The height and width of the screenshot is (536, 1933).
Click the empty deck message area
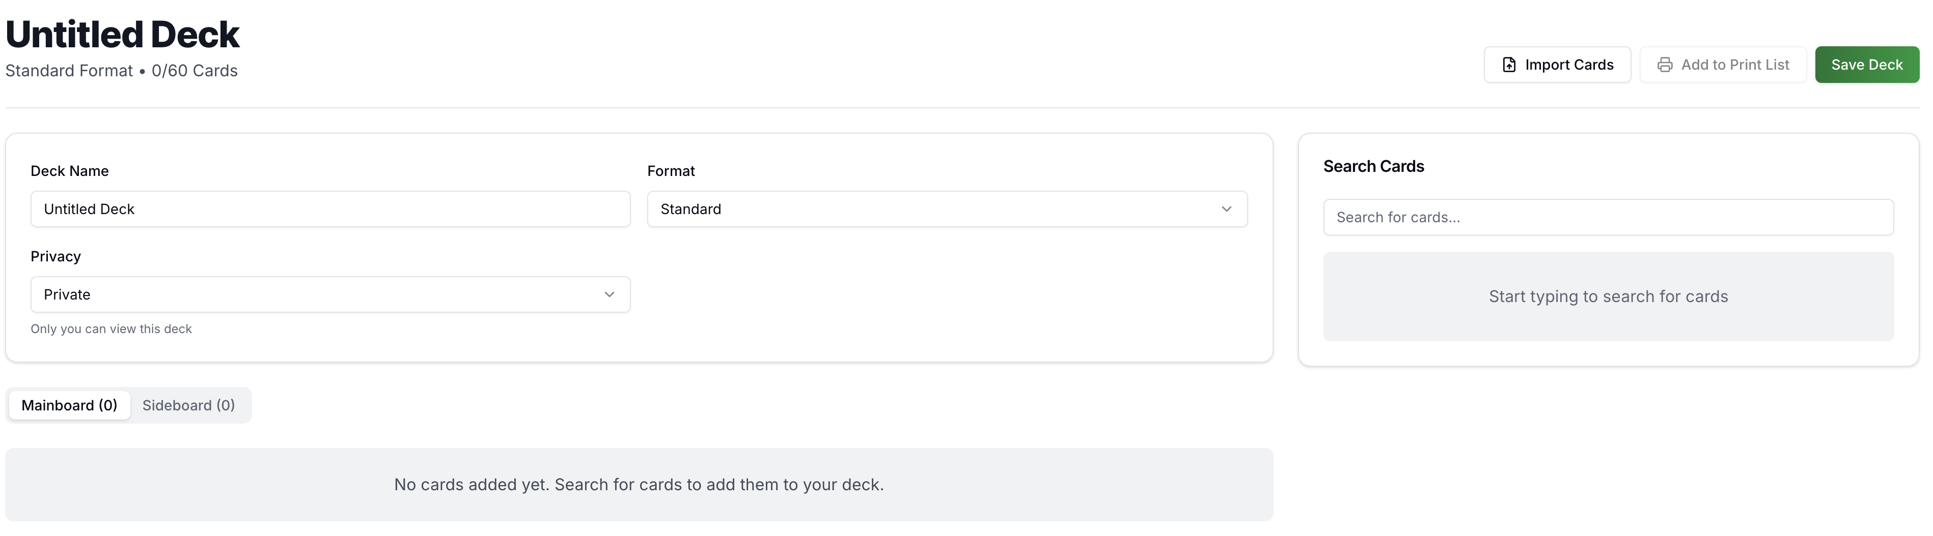coord(639,484)
